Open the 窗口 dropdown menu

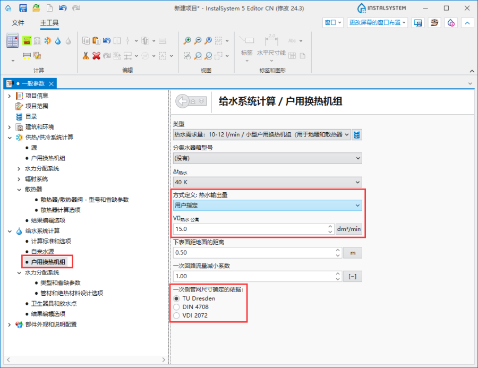333,22
